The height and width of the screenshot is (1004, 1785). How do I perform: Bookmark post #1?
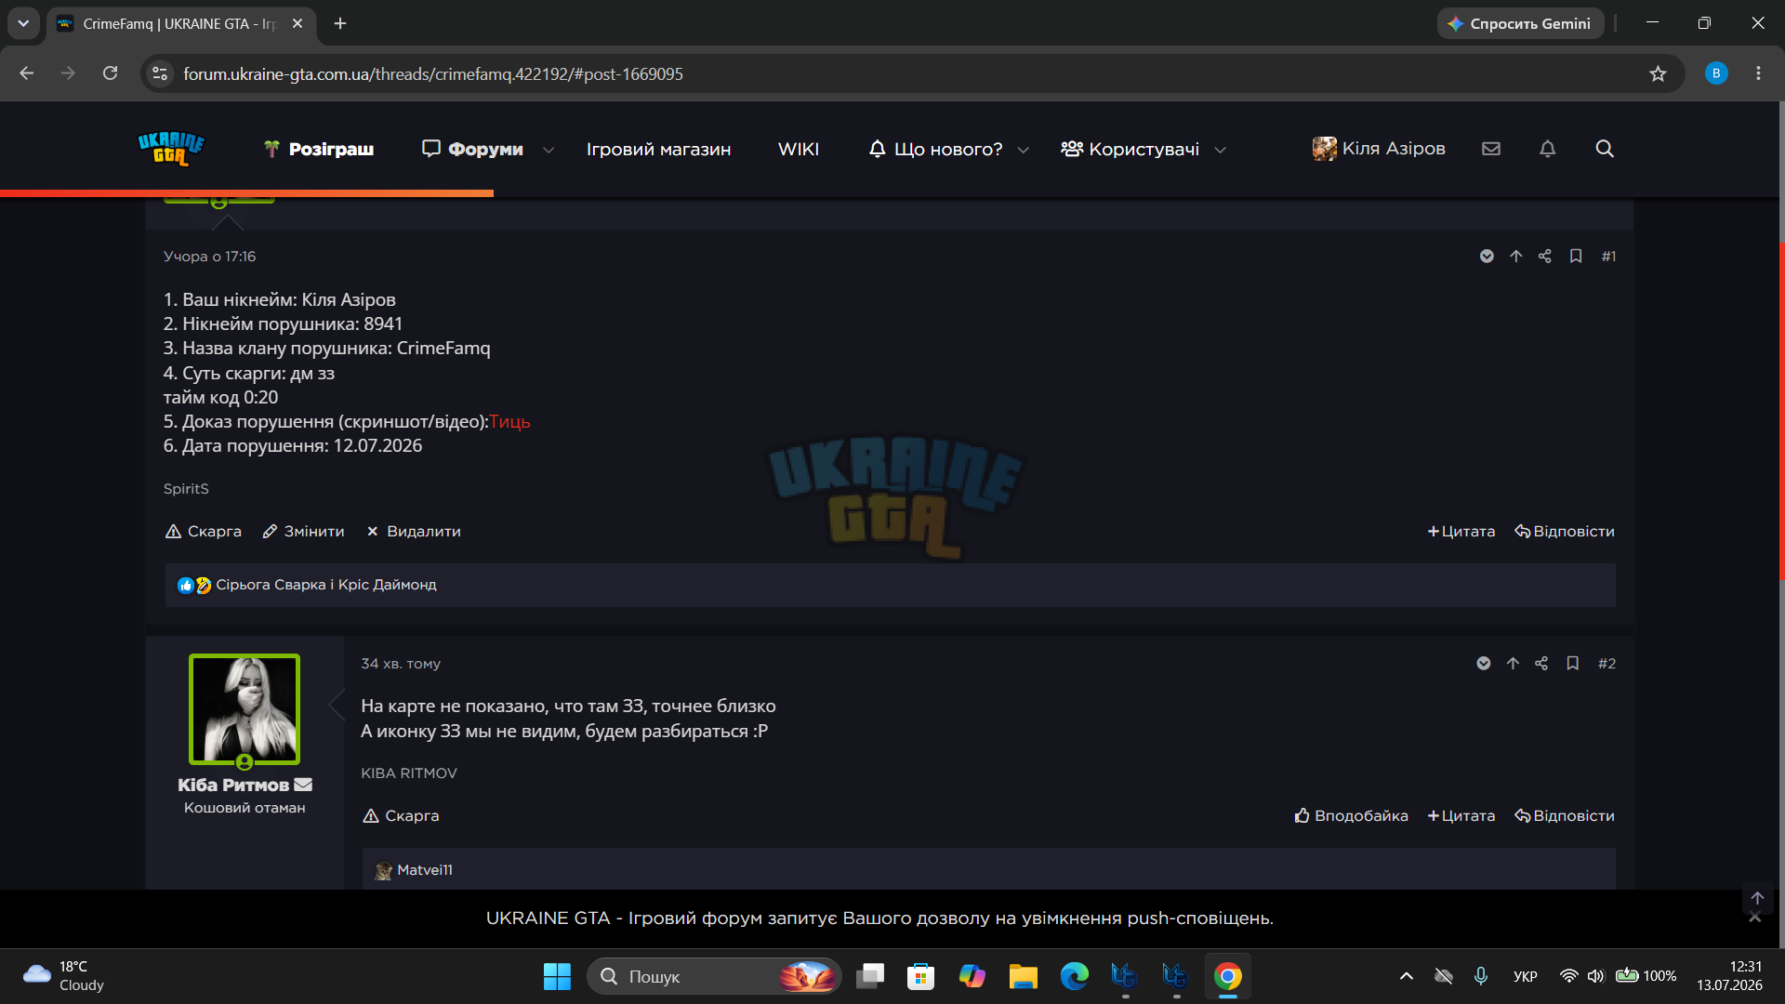pyautogui.click(x=1576, y=257)
